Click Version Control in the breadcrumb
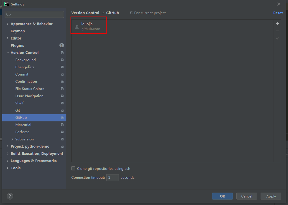This screenshot has height=205, width=288. point(85,13)
